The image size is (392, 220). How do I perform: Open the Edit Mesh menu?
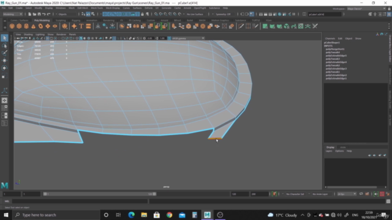point(83,8)
